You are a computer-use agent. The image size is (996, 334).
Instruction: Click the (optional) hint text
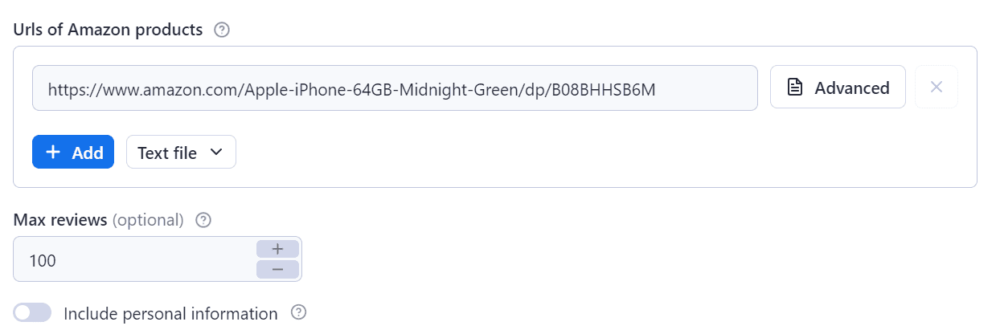tap(148, 220)
